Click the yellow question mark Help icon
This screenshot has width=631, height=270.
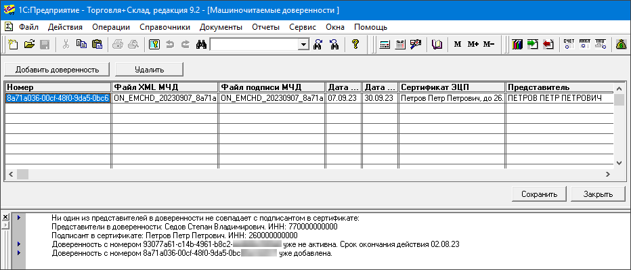355,44
